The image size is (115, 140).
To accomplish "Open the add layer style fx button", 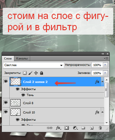I will pyautogui.click(x=58, y=128).
